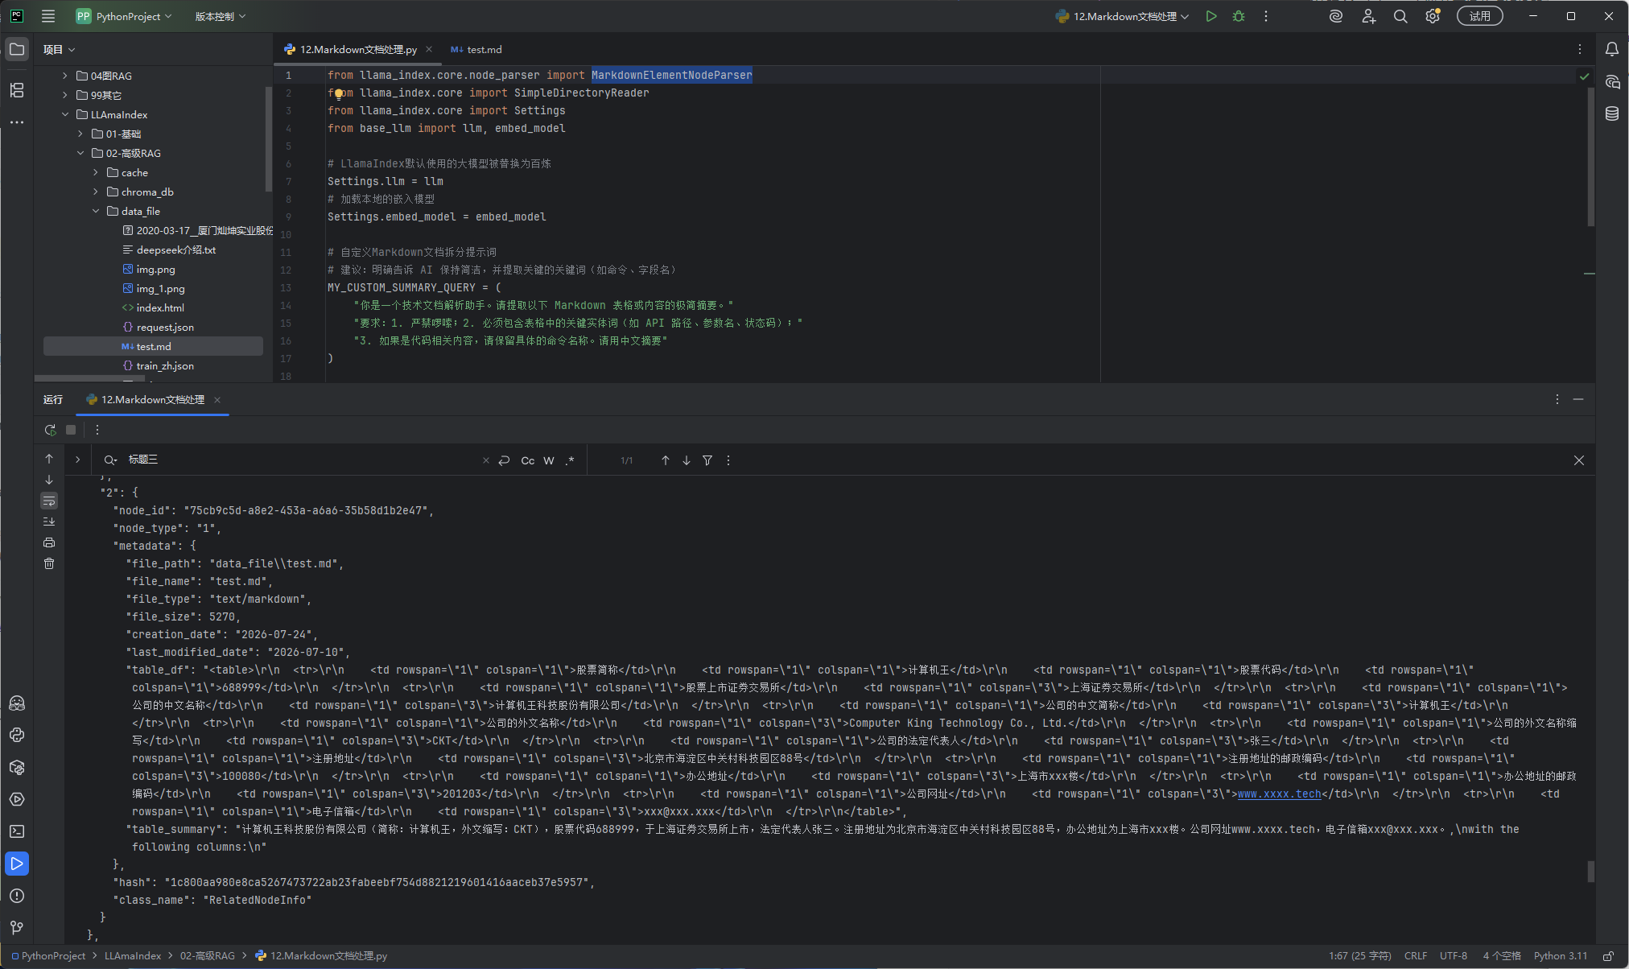The width and height of the screenshot is (1629, 969).
Task: Clear the console search text
Action: [x=485, y=460]
